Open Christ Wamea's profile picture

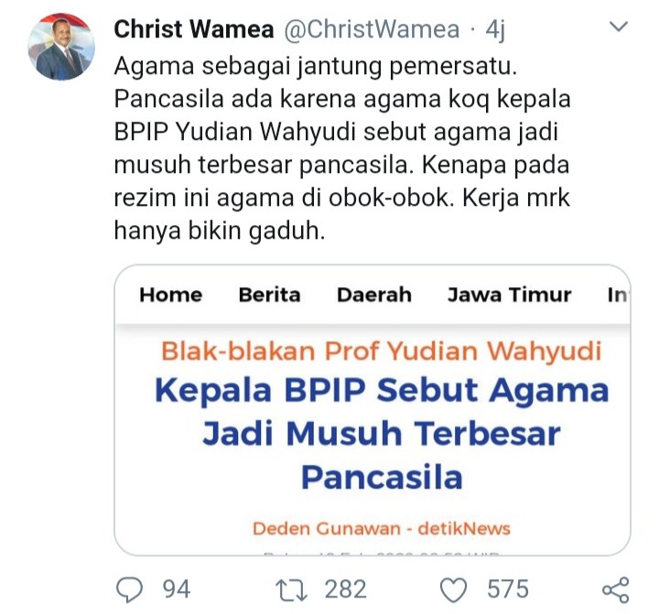(x=61, y=47)
